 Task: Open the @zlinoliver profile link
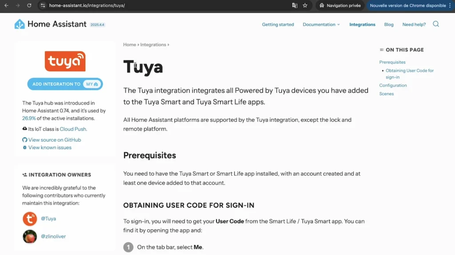tap(53, 236)
